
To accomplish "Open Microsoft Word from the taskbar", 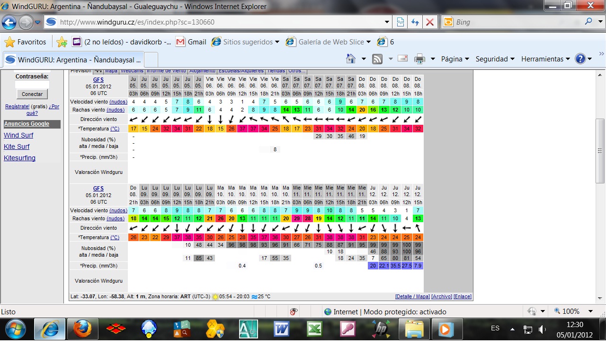I will pos(282,329).
